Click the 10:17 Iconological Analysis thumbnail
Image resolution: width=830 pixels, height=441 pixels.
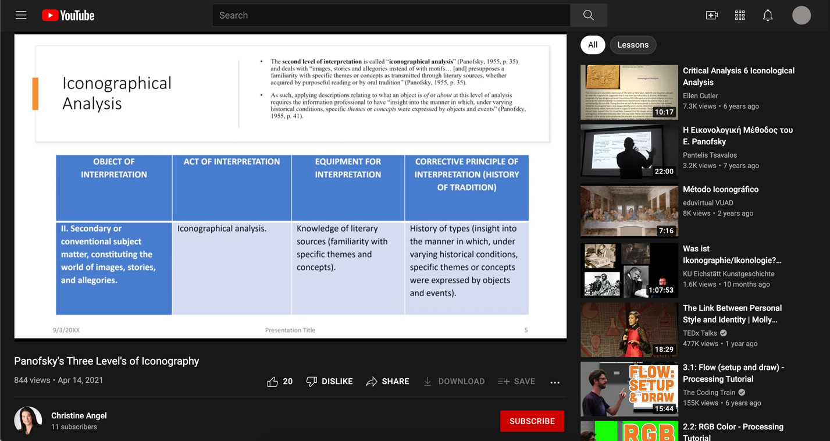(x=629, y=93)
